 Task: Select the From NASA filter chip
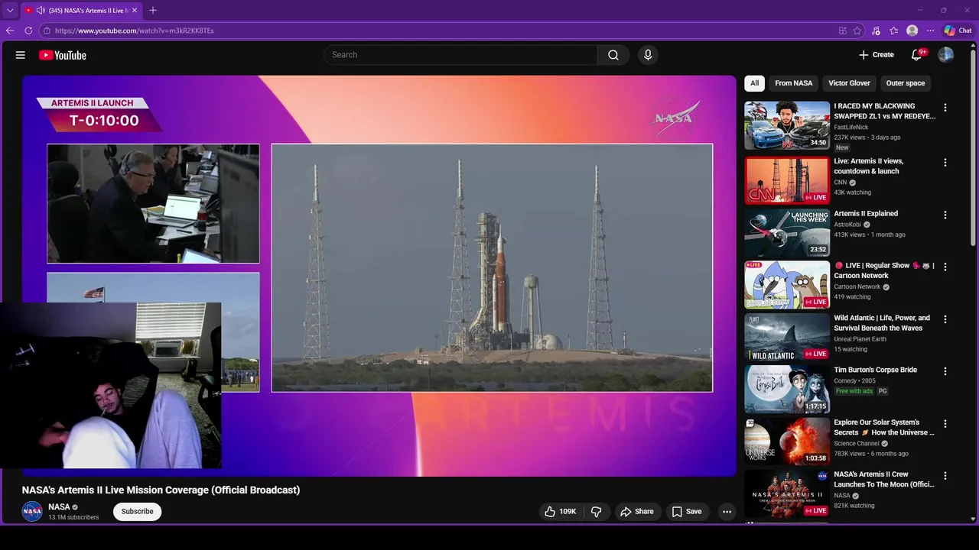pos(793,83)
